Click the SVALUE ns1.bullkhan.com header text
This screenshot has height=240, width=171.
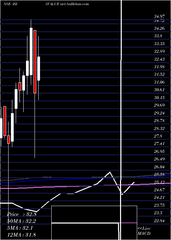point(67,4)
